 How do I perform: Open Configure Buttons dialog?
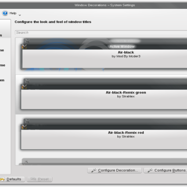point(165,170)
